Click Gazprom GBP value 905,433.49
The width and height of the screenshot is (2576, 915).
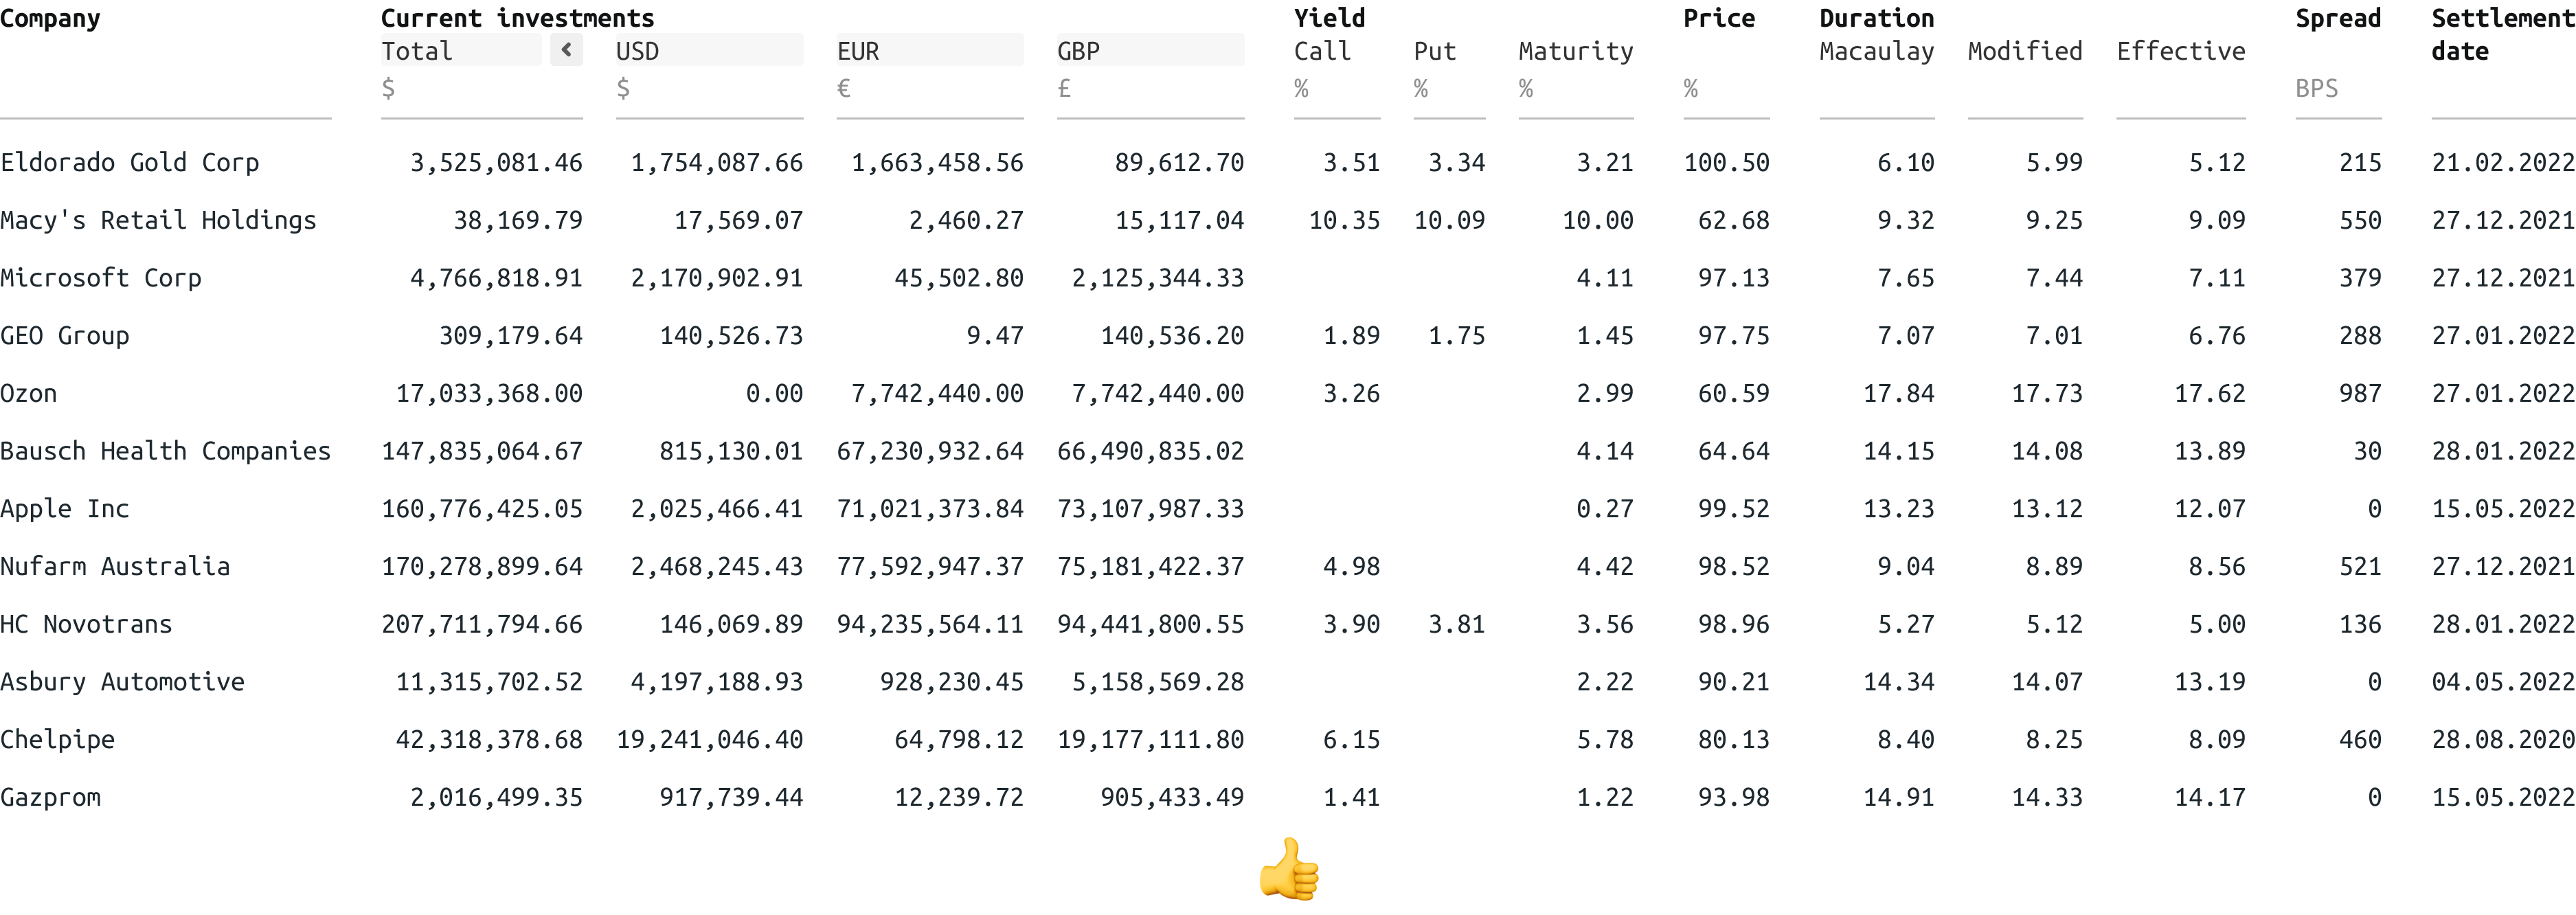pos(1172,798)
